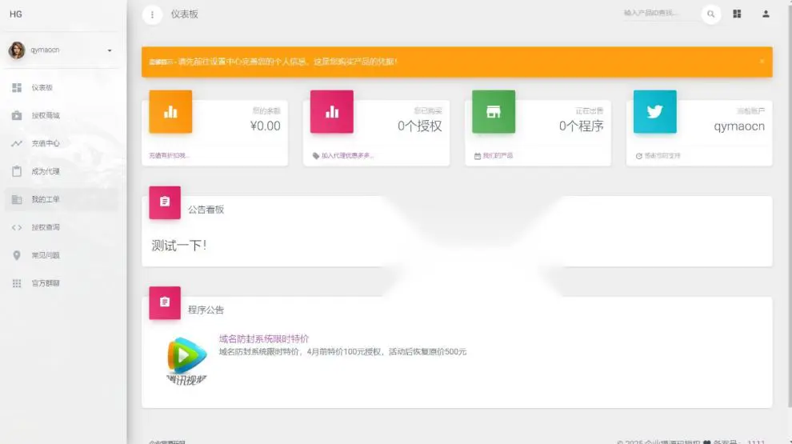Click the 仪表板 page title
Image resolution: width=792 pixels, height=444 pixels.
coord(184,14)
